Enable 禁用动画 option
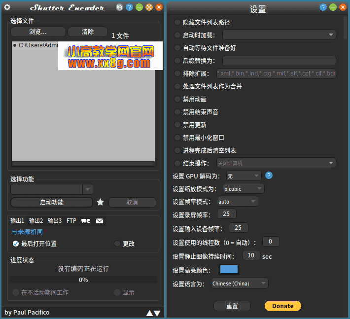The height and width of the screenshot is (319, 350). (177, 99)
